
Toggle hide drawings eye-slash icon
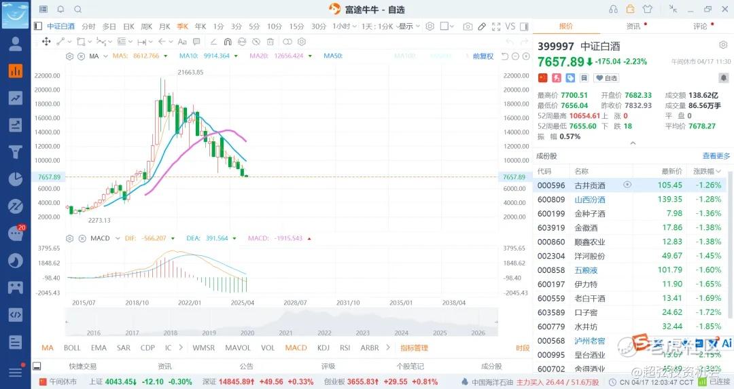[x=256, y=41]
